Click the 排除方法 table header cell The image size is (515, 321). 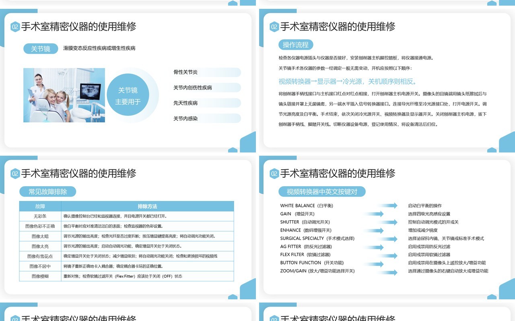(148, 206)
